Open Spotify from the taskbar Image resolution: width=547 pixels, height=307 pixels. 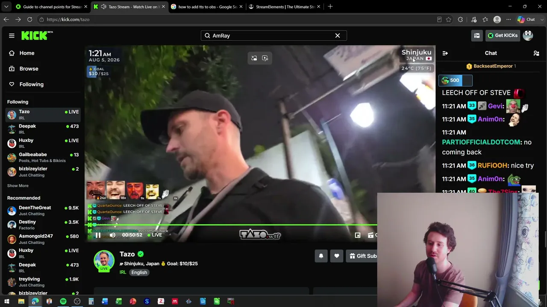pos(63,301)
